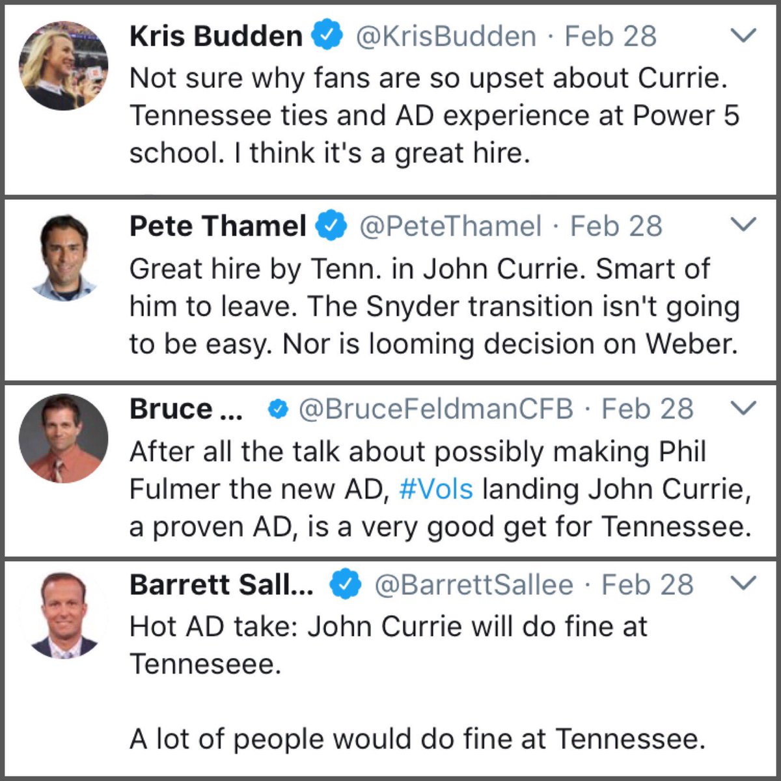The height and width of the screenshot is (781, 781).
Task: Open dropdown chevron on Bruce Feldman's tweet
Action: point(743,408)
